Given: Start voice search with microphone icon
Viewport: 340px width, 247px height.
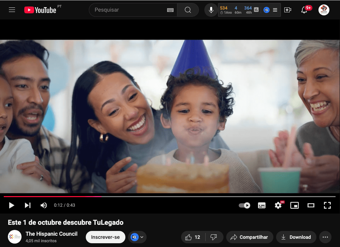Looking at the screenshot, I should tap(211, 10).
